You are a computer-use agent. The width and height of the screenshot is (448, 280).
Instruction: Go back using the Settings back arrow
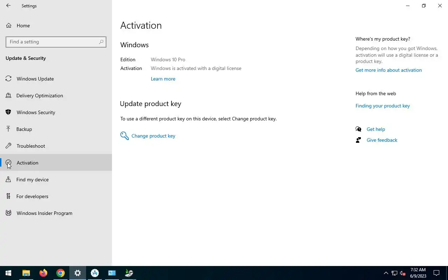click(x=8, y=6)
